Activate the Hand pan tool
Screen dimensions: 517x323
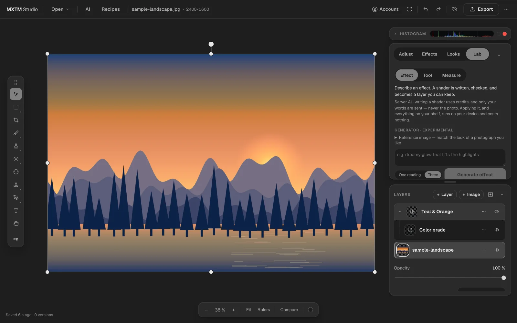coord(16,224)
